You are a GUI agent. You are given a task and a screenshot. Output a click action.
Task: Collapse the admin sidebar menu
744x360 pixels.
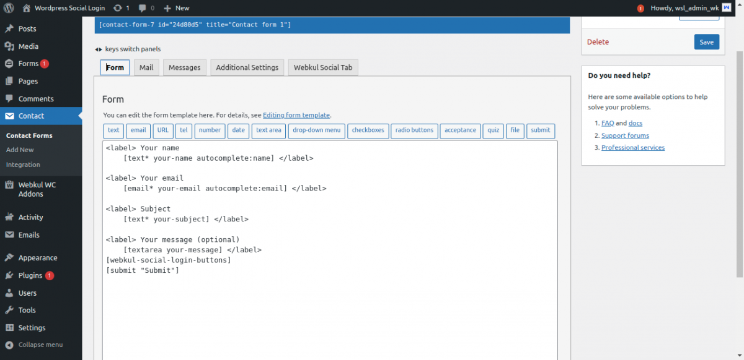pyautogui.click(x=34, y=345)
